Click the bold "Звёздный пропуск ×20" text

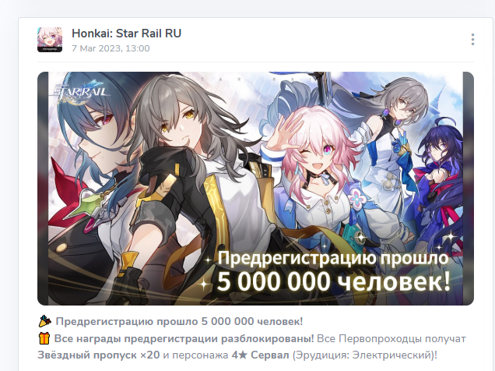[x=99, y=355]
